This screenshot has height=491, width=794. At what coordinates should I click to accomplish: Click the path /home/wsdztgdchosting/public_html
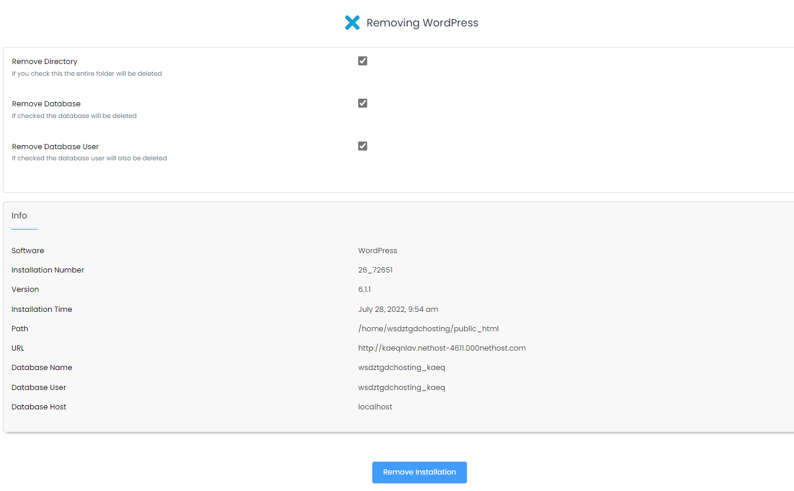428,329
